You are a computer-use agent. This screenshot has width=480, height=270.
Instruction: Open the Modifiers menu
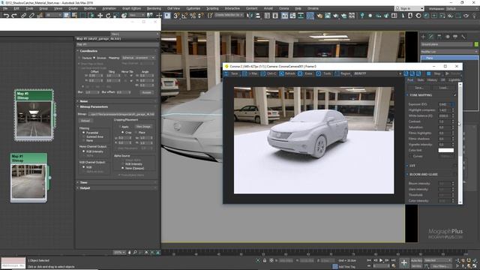point(90,8)
